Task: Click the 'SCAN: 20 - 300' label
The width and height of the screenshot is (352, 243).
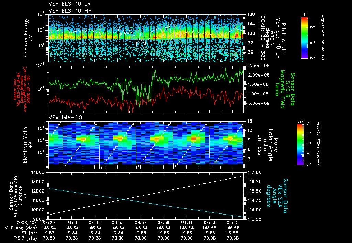Action: pyautogui.click(x=263, y=38)
